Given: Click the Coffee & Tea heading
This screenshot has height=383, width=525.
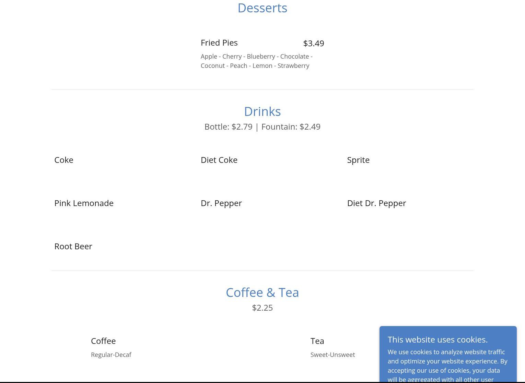Looking at the screenshot, I should (262, 293).
